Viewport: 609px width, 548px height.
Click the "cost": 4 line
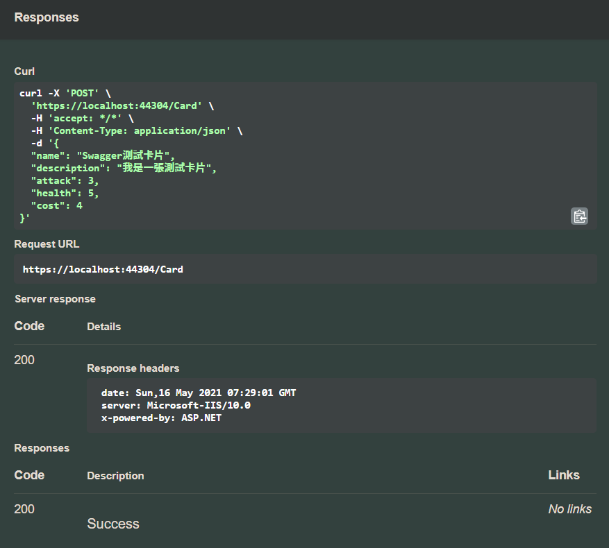[x=57, y=205]
